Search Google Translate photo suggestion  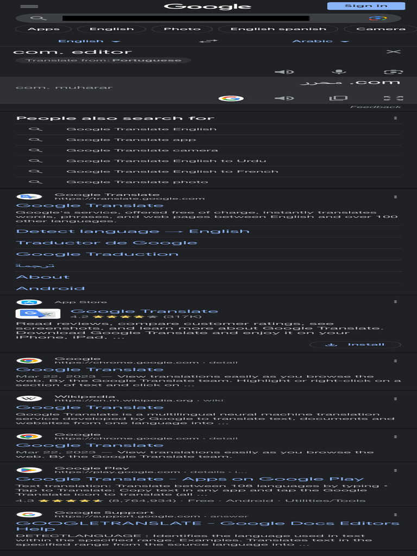pyautogui.click(x=208, y=182)
